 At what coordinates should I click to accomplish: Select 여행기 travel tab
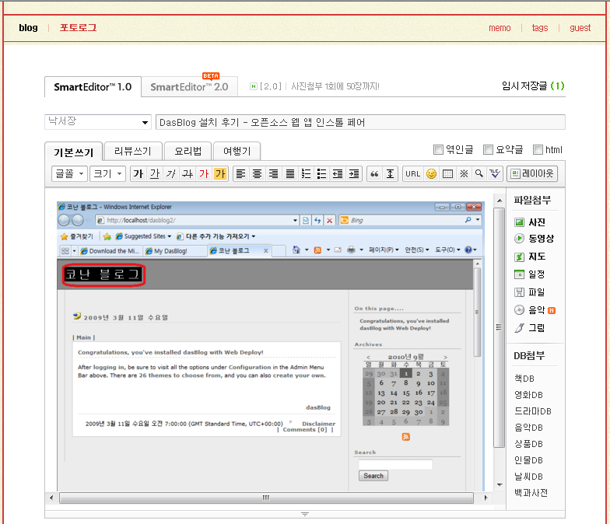pyautogui.click(x=237, y=151)
